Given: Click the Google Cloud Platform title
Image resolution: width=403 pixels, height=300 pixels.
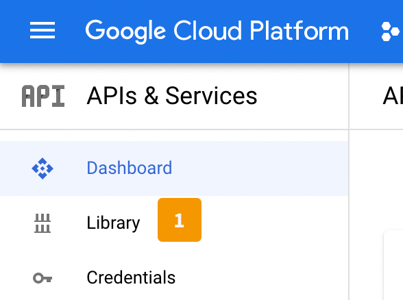Looking at the screenshot, I should click(217, 32).
